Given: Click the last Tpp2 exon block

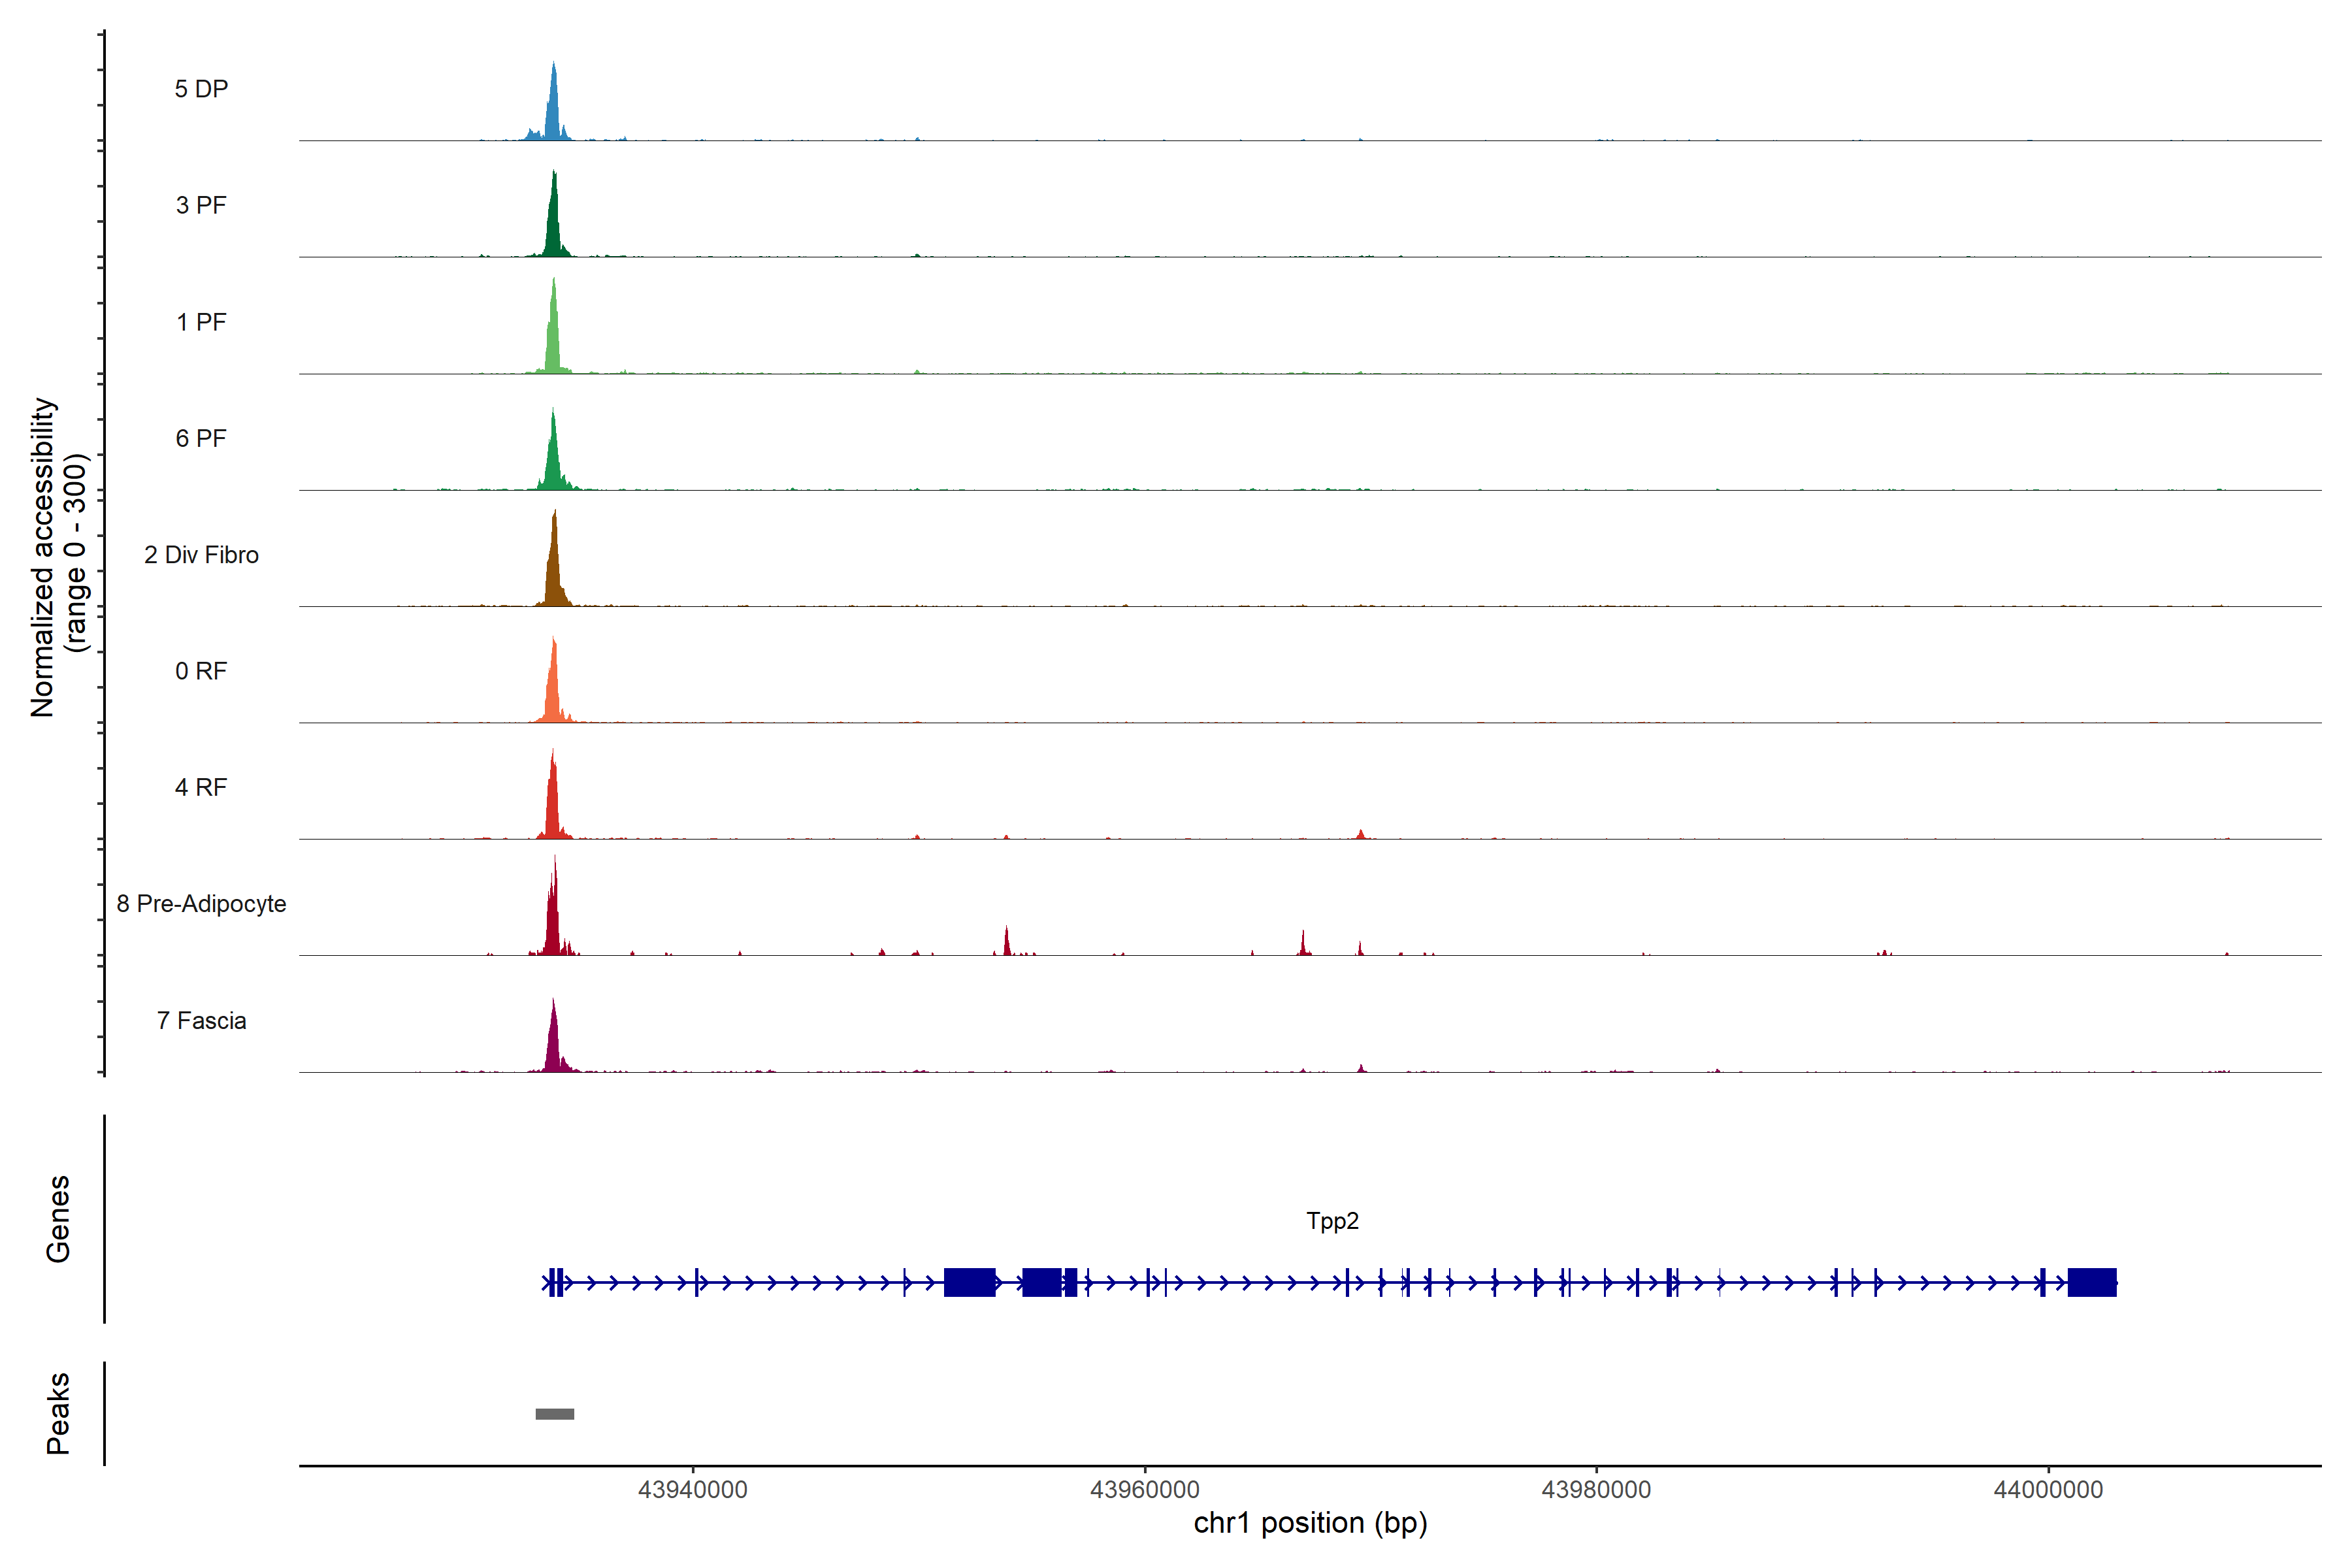Looking at the screenshot, I should click(2091, 1282).
